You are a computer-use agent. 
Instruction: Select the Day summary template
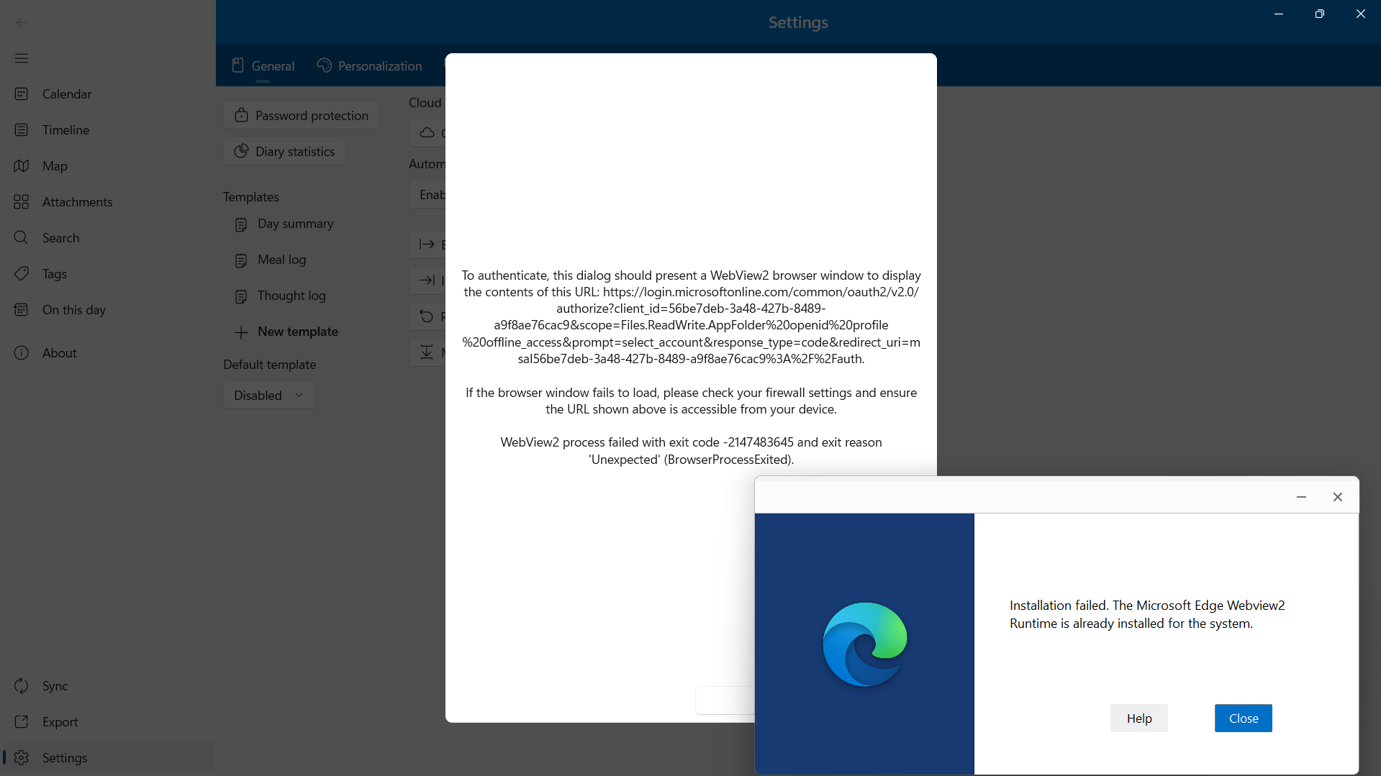click(x=285, y=224)
